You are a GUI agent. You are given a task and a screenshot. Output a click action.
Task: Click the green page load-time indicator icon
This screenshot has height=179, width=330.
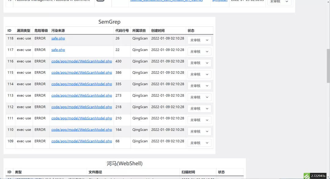tap(306, 176)
